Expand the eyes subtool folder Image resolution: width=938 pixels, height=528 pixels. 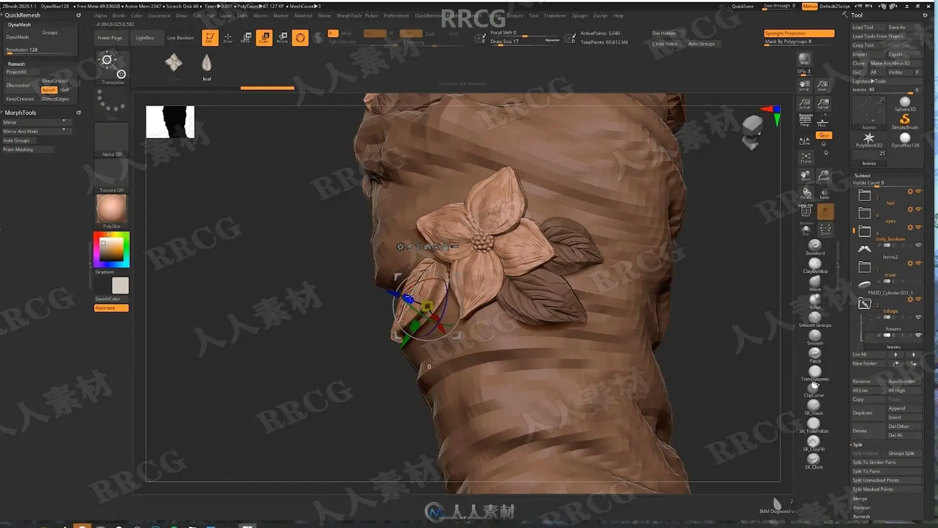865,213
